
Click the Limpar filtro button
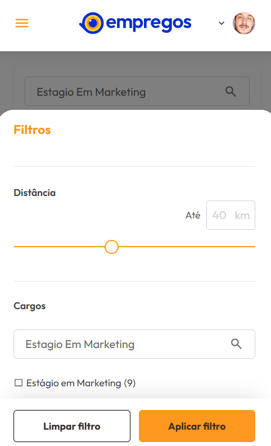tap(72, 426)
